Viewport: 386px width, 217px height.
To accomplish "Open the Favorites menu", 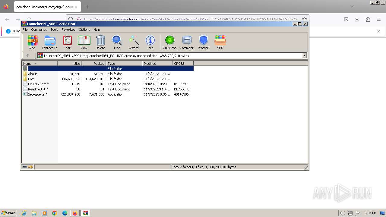I will [x=68, y=30].
